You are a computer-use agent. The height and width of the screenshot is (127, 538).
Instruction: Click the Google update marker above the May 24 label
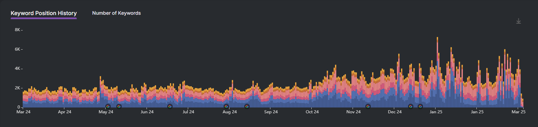pyautogui.click(x=108, y=106)
